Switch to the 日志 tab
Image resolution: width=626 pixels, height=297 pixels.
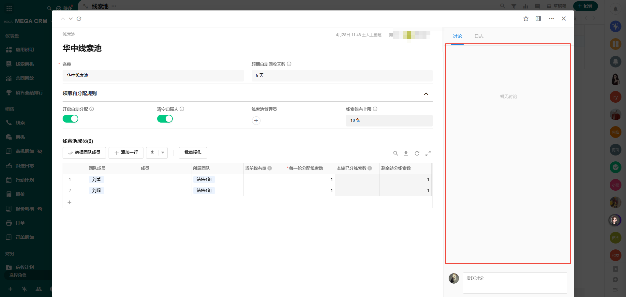click(479, 36)
